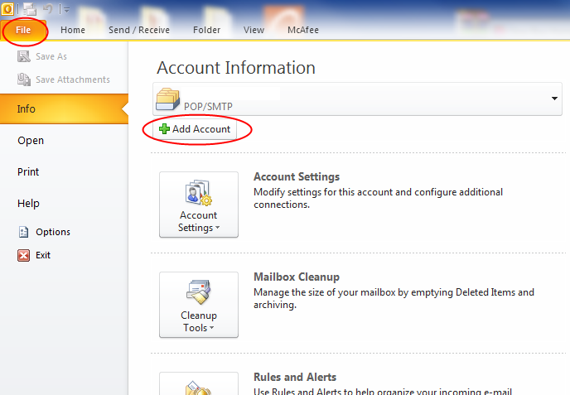Click the Cleanup Tools broom icon
Image resolution: width=570 pixels, height=395 pixels.
coord(199,292)
